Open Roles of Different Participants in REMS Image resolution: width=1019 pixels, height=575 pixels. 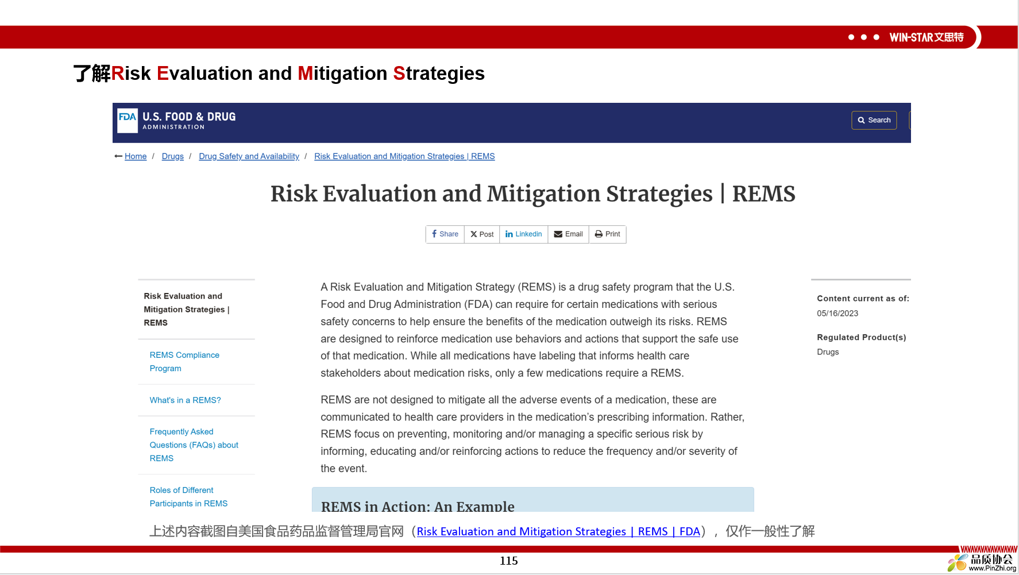188,497
